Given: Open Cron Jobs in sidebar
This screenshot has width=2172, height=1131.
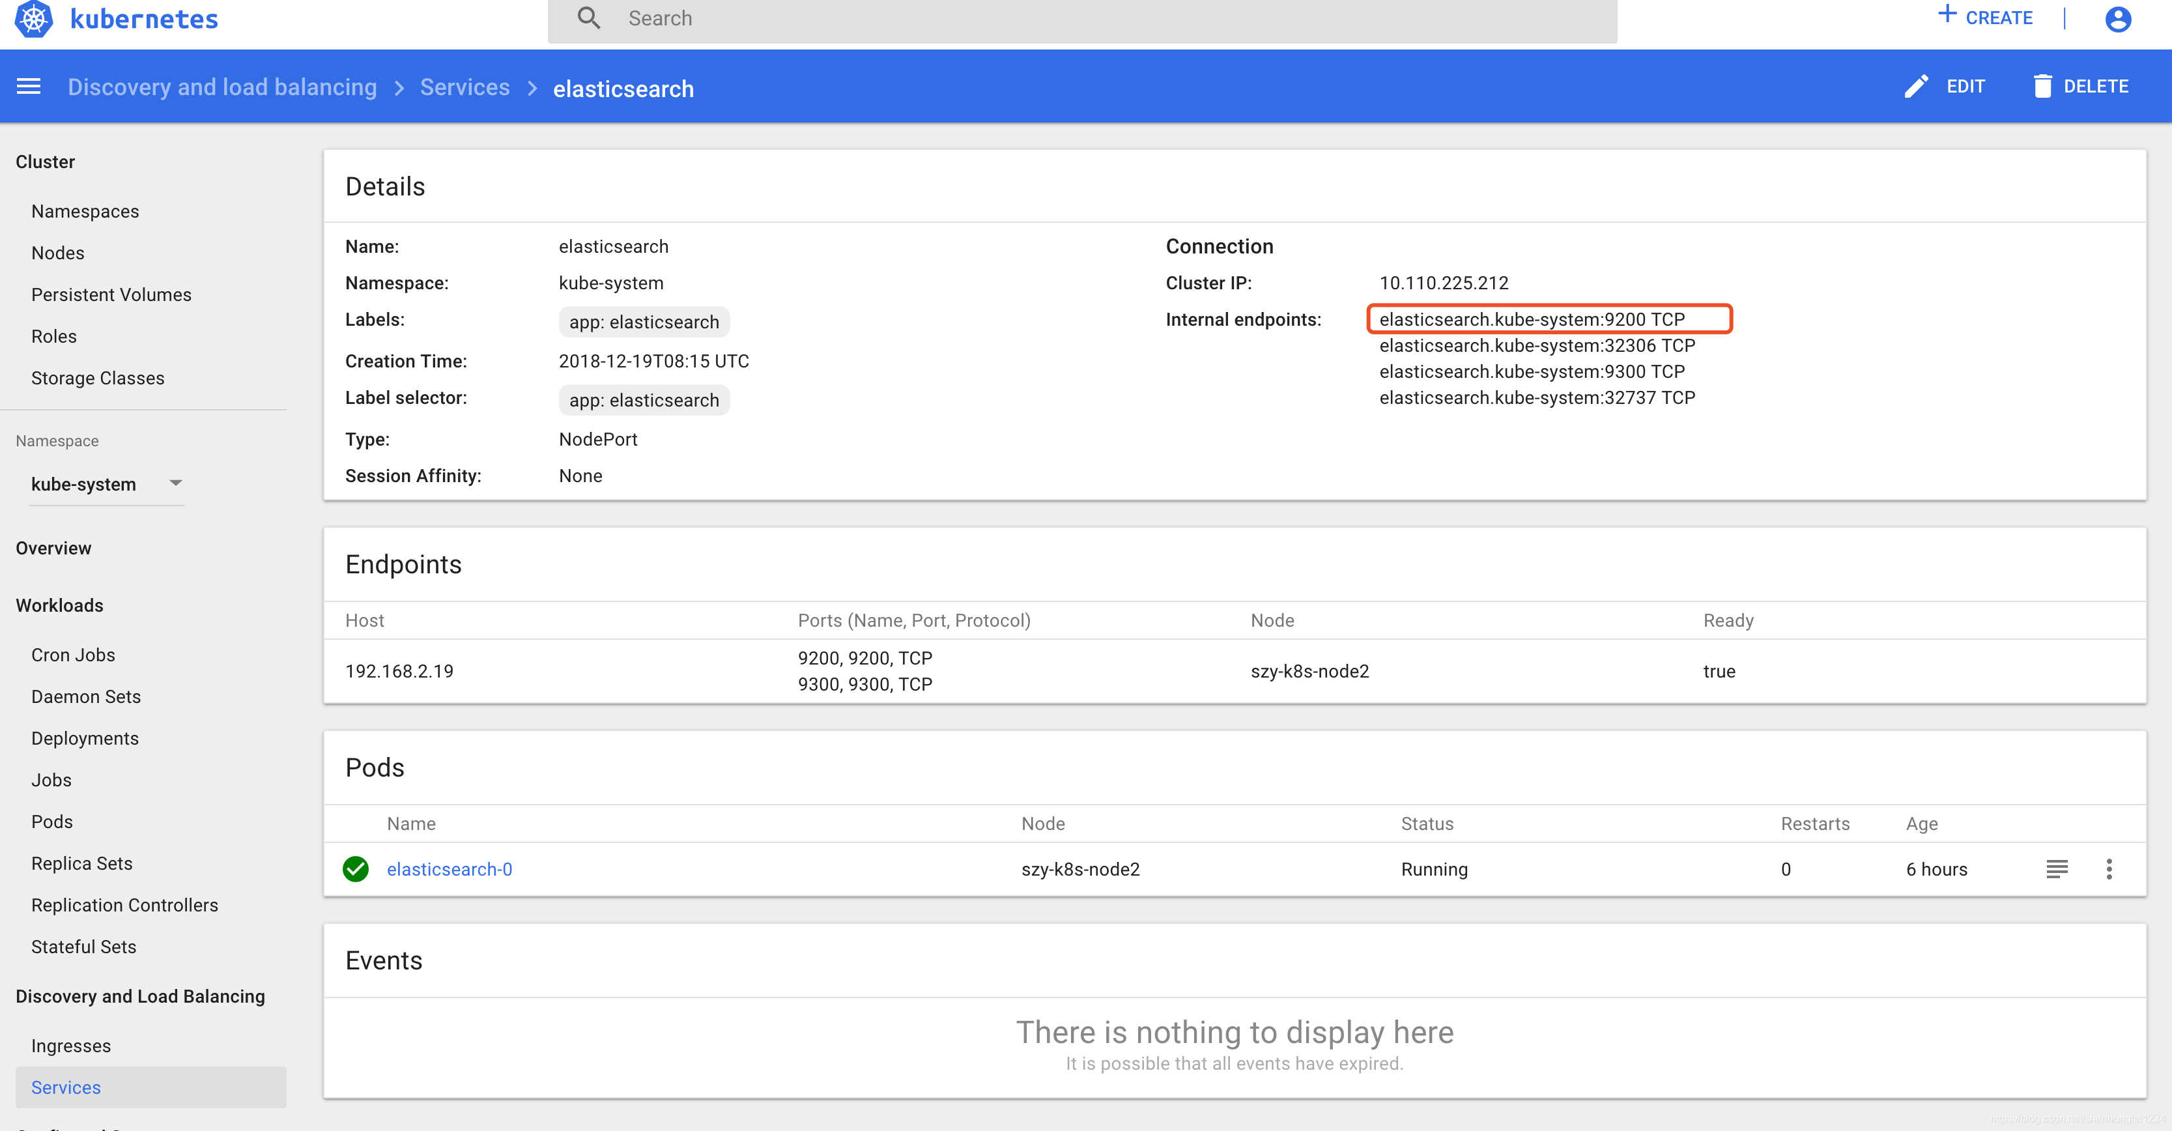Looking at the screenshot, I should pyautogui.click(x=74, y=655).
